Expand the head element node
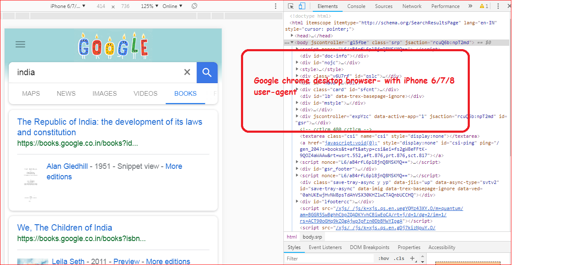Screen dimensions: 571x265 (x=292, y=36)
